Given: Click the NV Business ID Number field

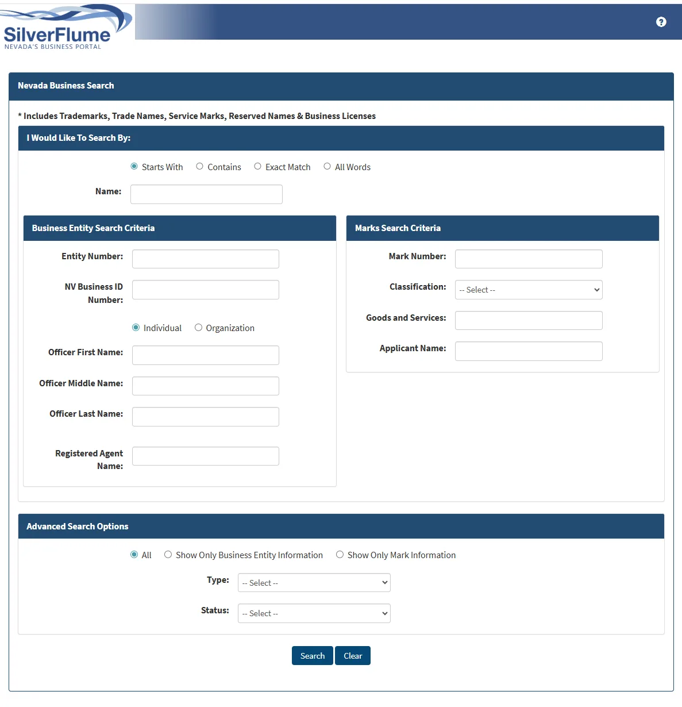Looking at the screenshot, I should (x=206, y=290).
